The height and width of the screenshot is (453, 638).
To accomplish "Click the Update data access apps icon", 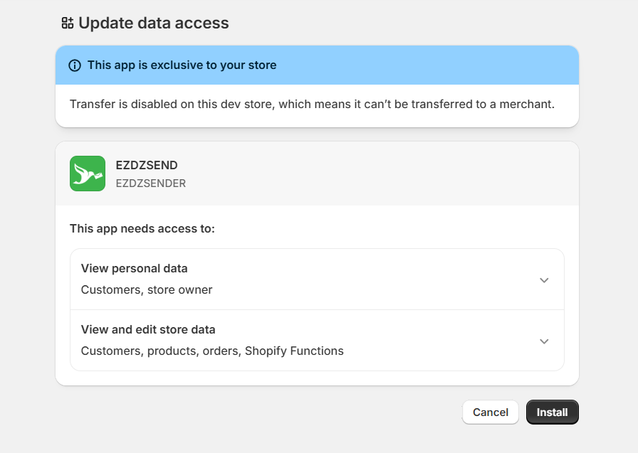I will [x=68, y=23].
